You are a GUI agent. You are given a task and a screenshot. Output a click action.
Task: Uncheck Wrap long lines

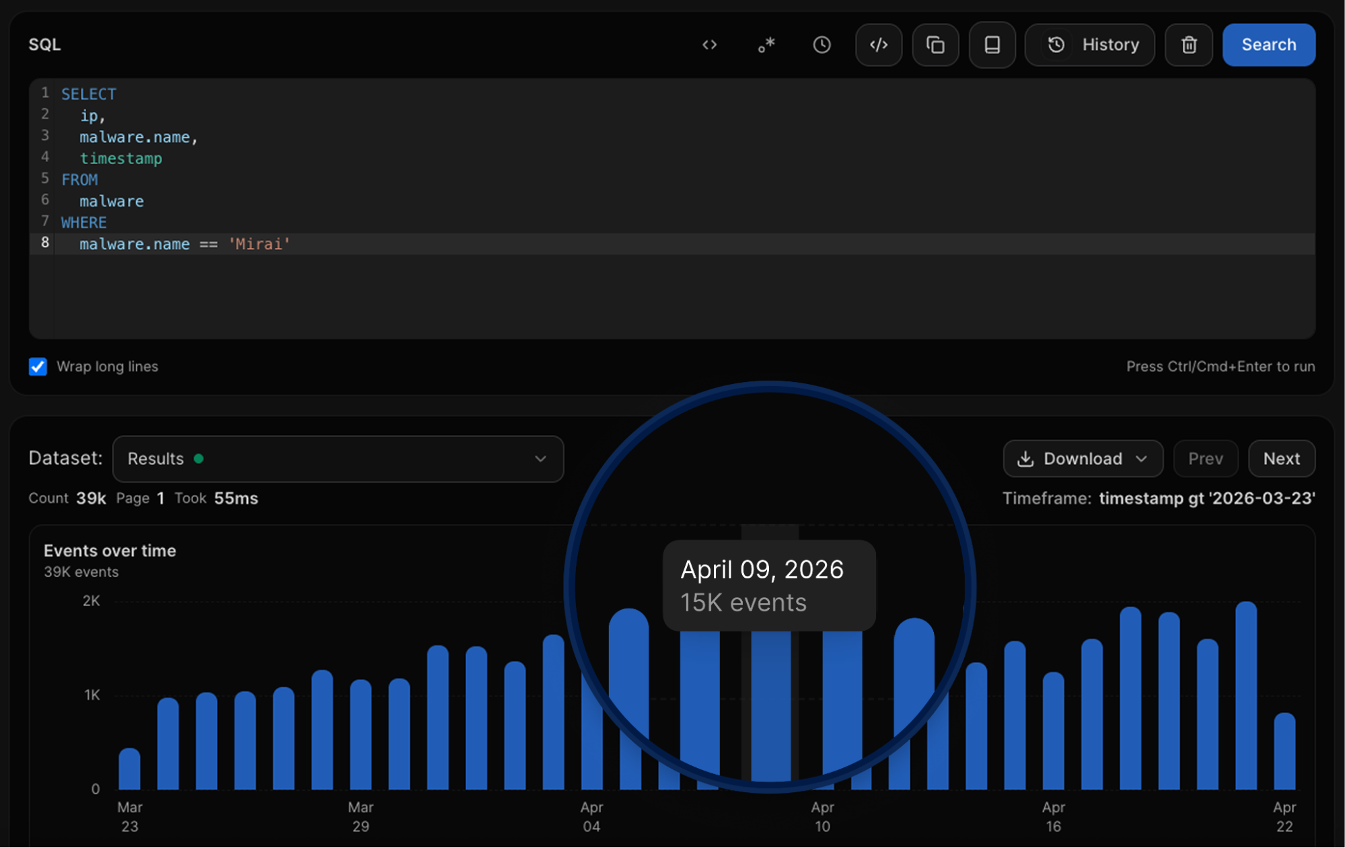pyautogui.click(x=38, y=367)
